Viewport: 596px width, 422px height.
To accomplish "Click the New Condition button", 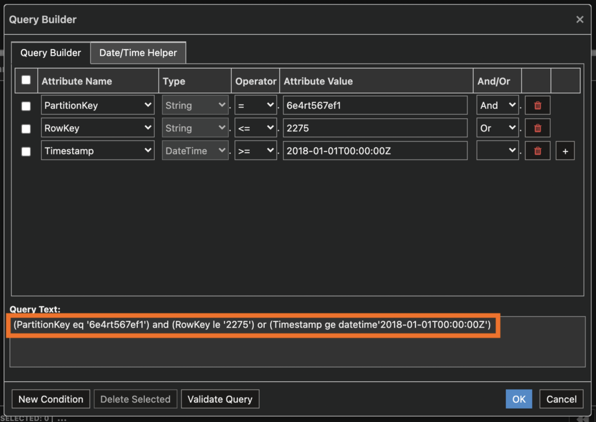I will point(51,399).
